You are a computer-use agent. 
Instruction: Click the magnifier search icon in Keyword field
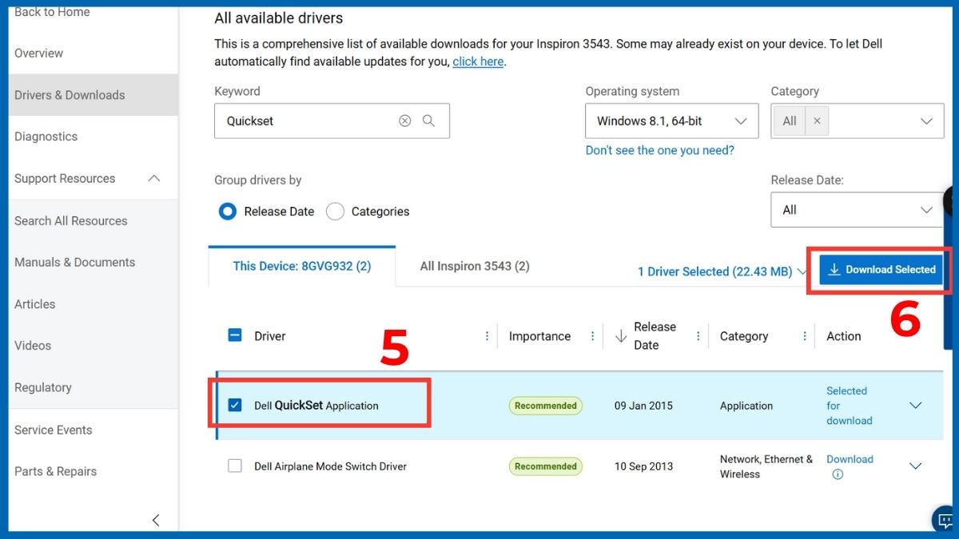428,121
